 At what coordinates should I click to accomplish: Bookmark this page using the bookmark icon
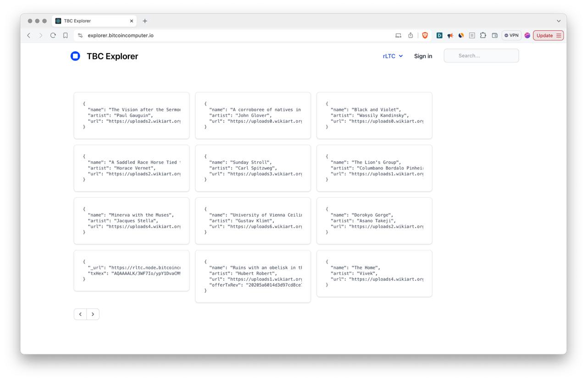point(66,35)
